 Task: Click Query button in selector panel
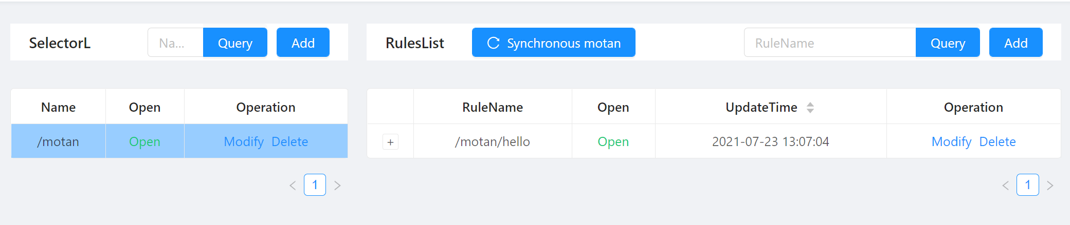pos(235,43)
